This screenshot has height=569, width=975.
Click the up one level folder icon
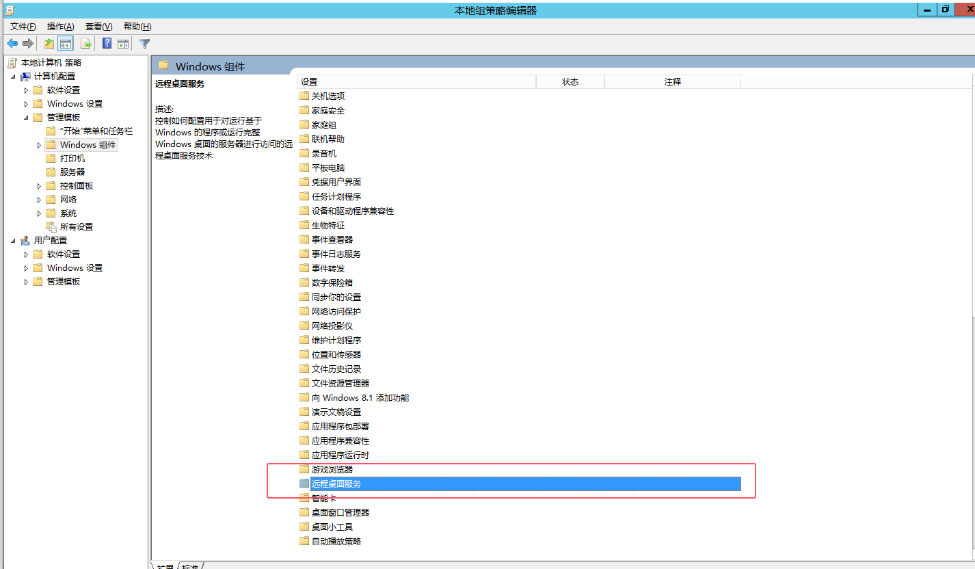pyautogui.click(x=49, y=43)
